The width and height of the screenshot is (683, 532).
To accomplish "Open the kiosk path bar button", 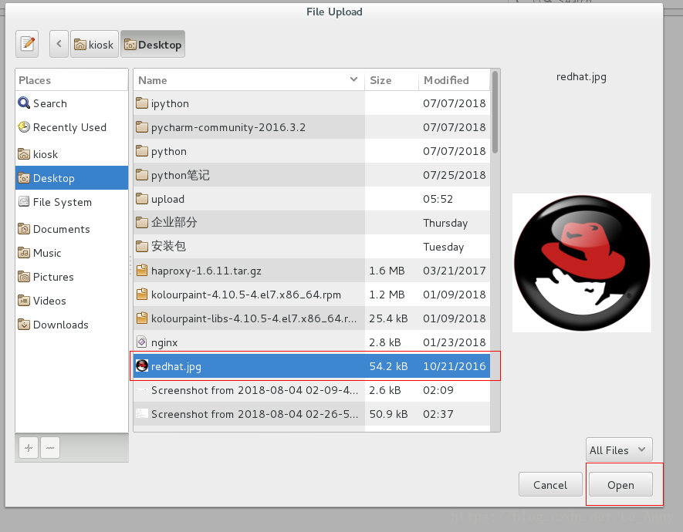I will click(94, 44).
